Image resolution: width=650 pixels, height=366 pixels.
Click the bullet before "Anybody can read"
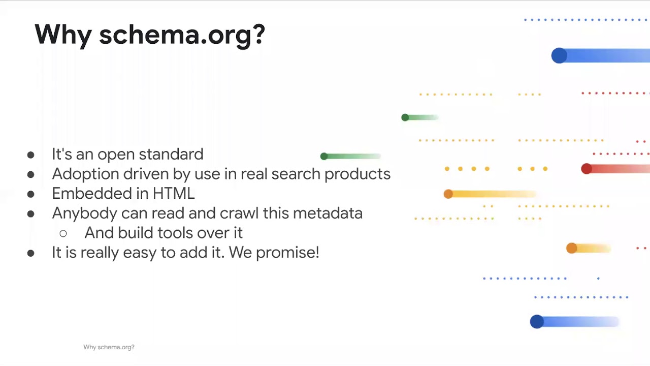(x=31, y=214)
